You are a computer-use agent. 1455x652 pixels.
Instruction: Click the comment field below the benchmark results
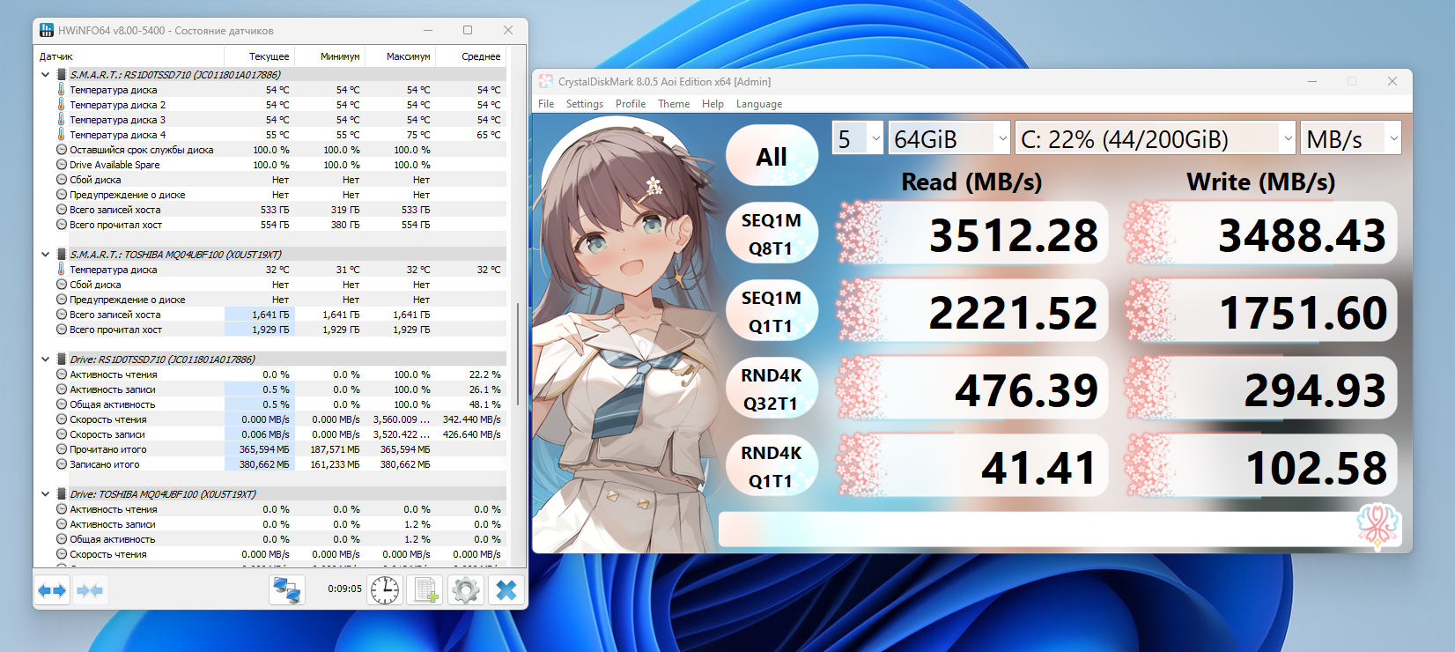[1060, 529]
